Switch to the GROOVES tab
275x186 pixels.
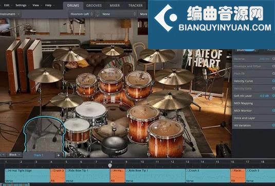click(94, 6)
